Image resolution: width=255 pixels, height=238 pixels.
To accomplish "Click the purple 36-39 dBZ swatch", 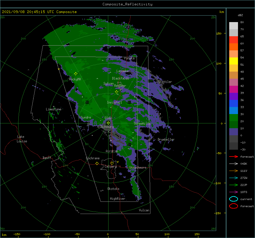I will click(x=233, y=97).
